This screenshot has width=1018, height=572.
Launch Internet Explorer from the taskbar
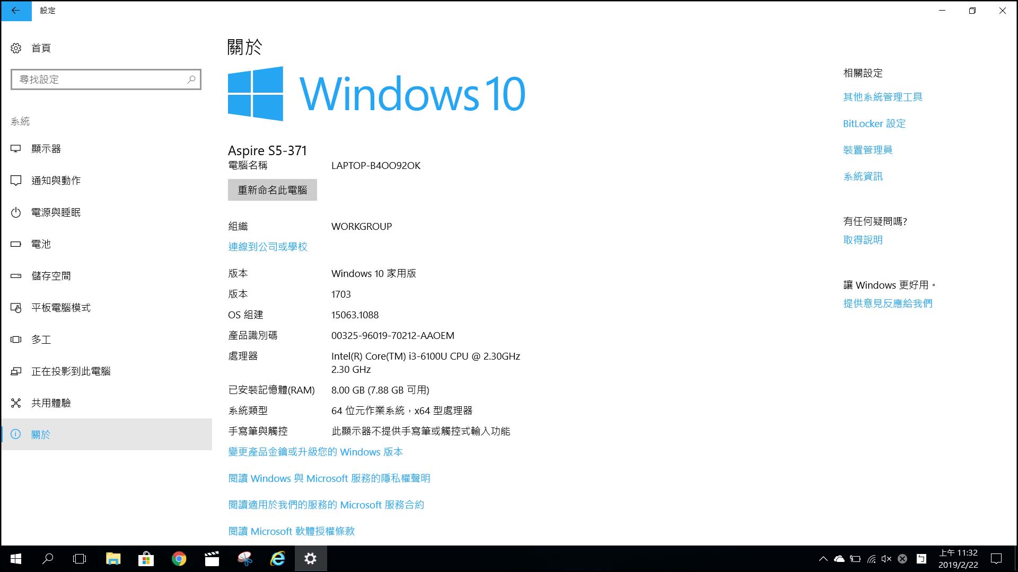tap(277, 559)
